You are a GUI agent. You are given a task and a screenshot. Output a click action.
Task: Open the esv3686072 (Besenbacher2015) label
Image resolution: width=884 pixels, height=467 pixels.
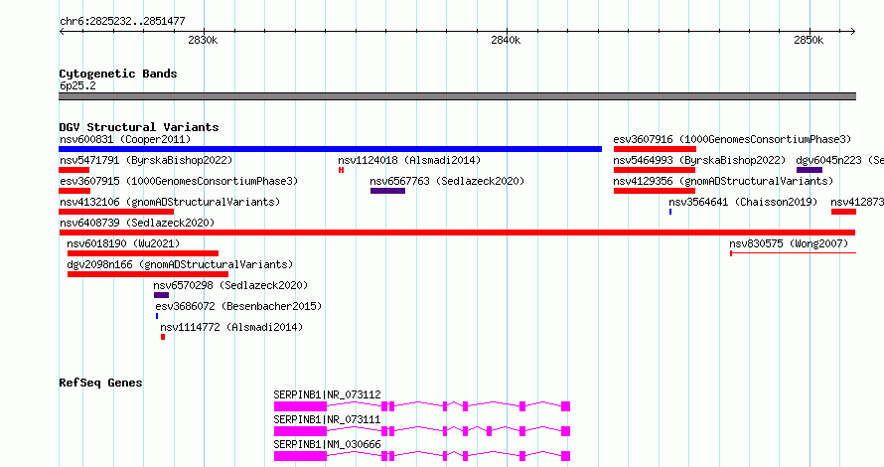(238, 306)
